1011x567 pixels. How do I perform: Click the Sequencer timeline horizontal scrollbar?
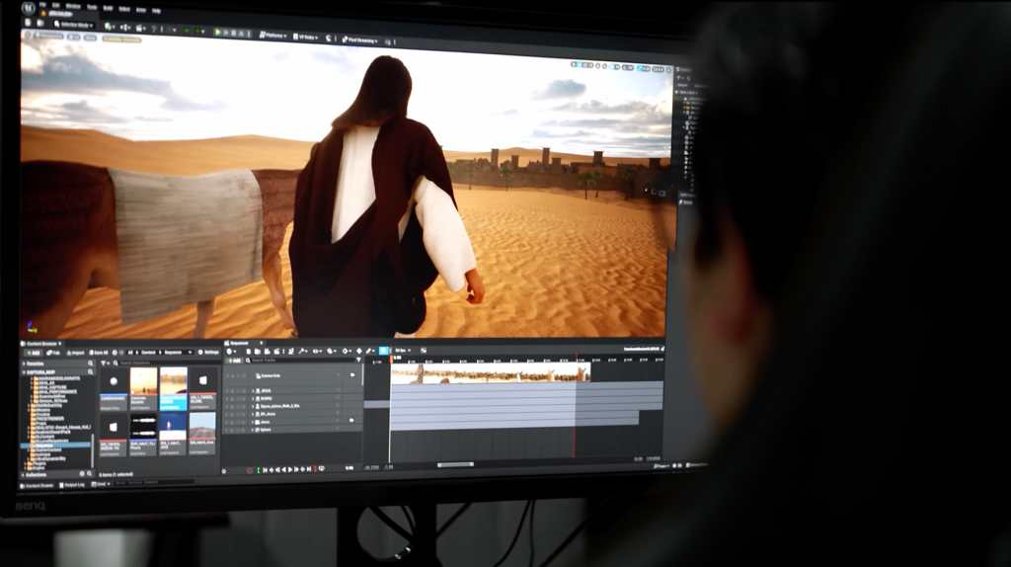click(x=455, y=464)
